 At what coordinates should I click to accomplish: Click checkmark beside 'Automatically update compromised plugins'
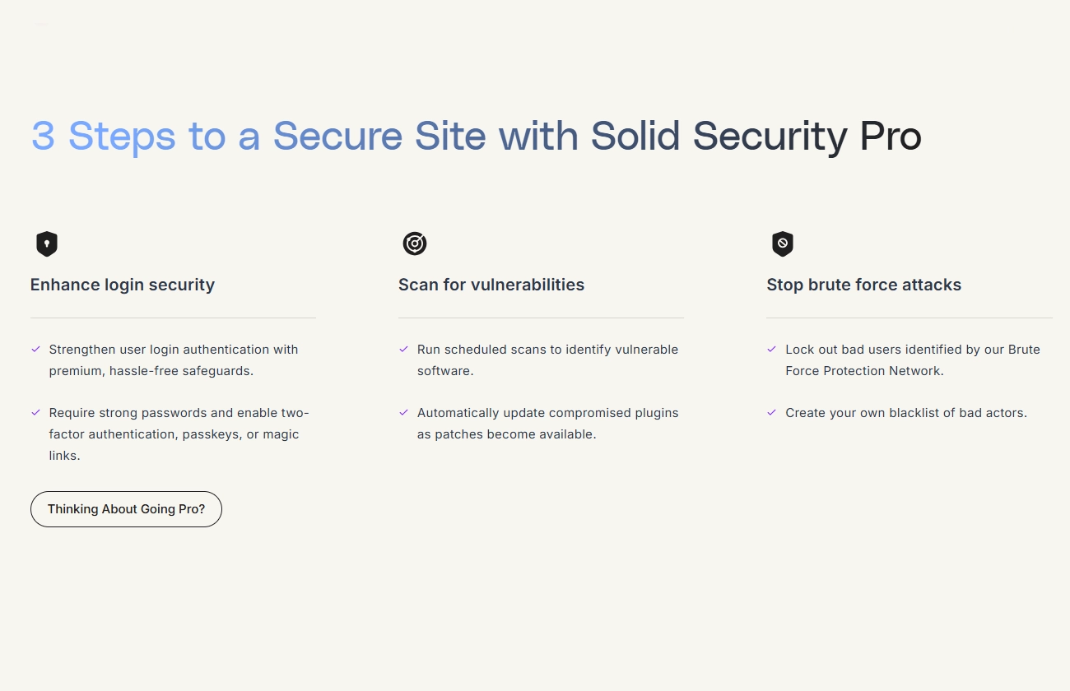click(x=404, y=413)
